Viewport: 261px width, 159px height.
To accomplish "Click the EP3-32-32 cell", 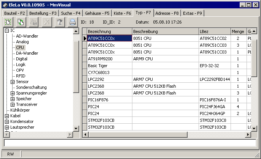I will 215,66.
